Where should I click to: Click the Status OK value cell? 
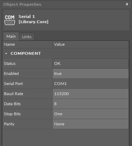(90, 63)
